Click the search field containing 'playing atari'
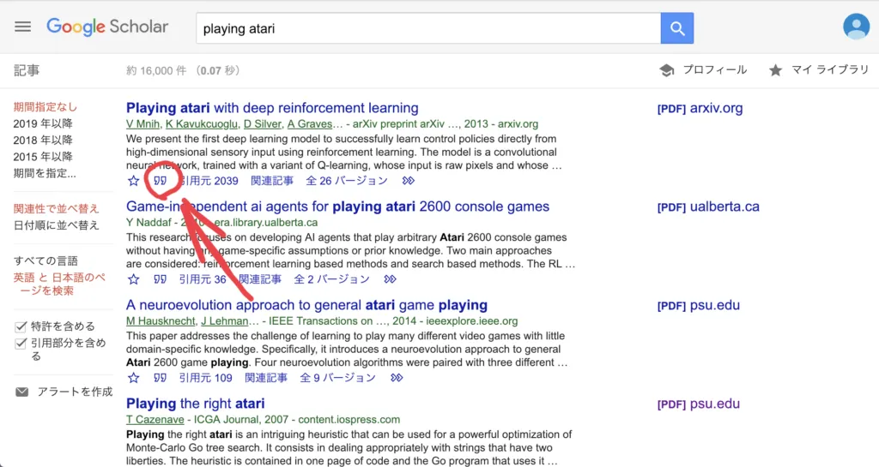 [x=427, y=28]
